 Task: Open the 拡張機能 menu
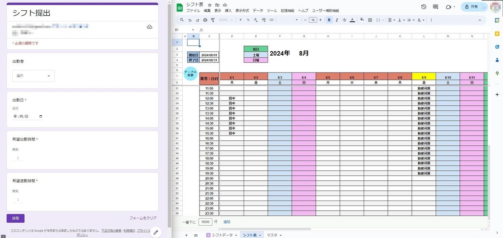[x=287, y=11]
